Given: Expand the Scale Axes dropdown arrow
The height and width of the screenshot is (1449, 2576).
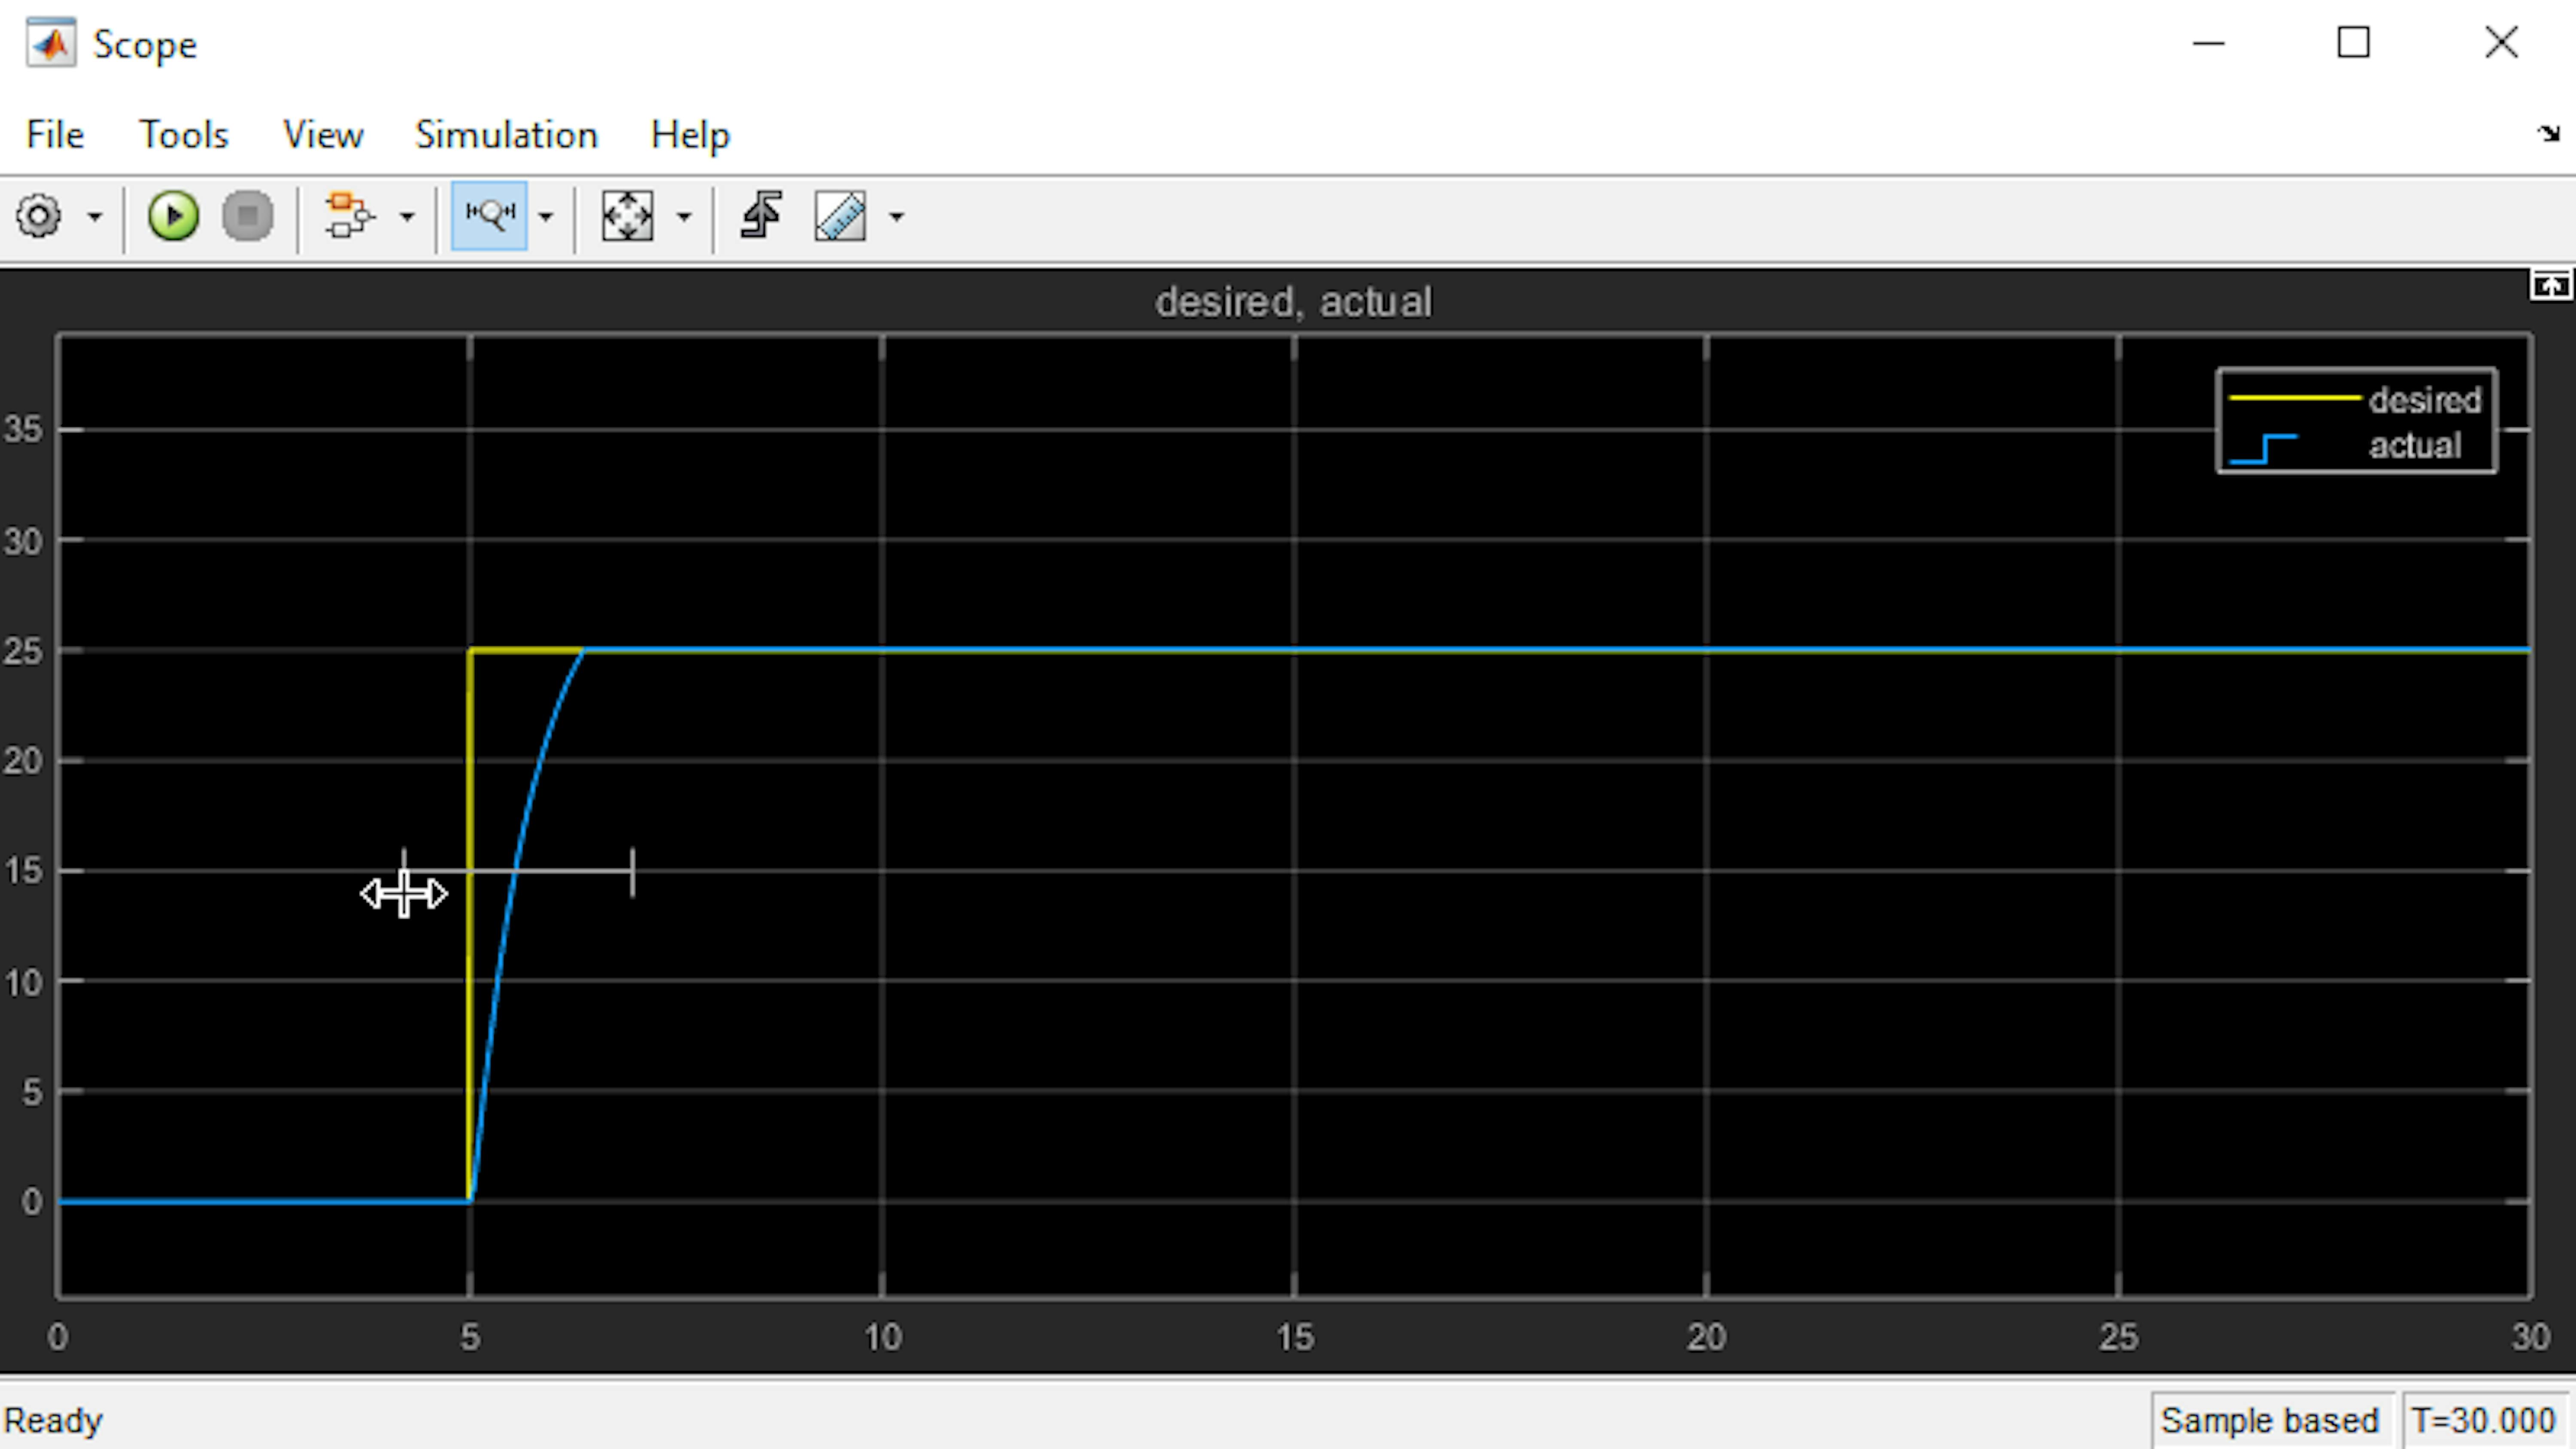Looking at the screenshot, I should 684,216.
